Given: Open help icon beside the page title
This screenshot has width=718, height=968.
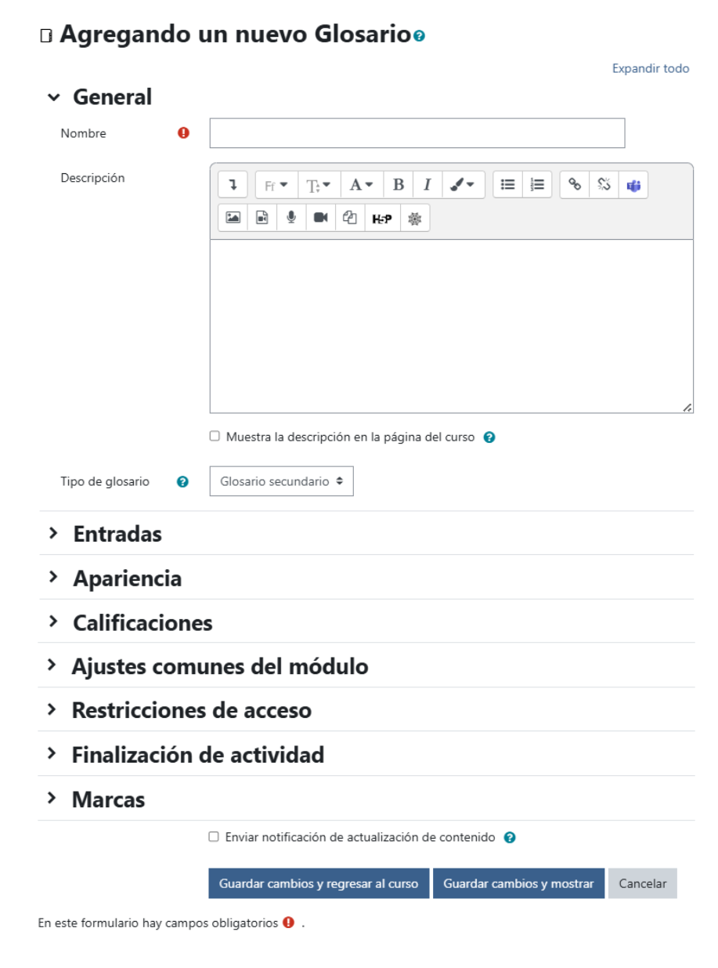Looking at the screenshot, I should tap(420, 36).
